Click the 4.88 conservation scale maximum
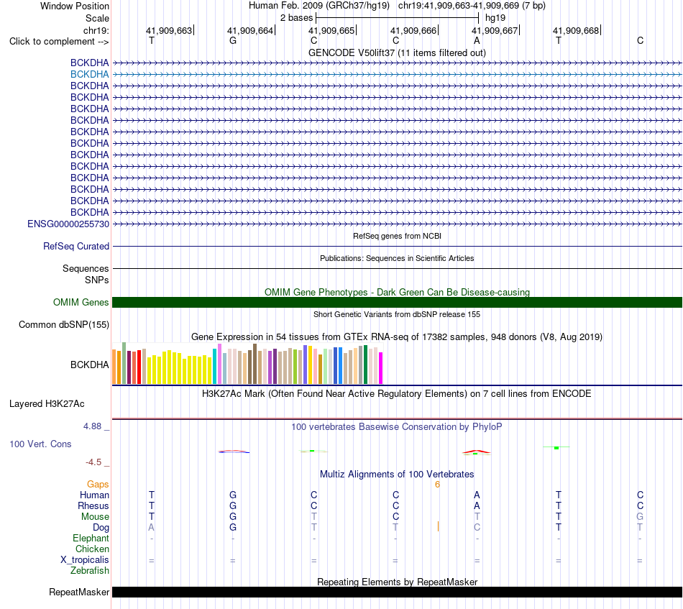Image resolution: width=683 pixels, height=609 pixels. [92, 426]
